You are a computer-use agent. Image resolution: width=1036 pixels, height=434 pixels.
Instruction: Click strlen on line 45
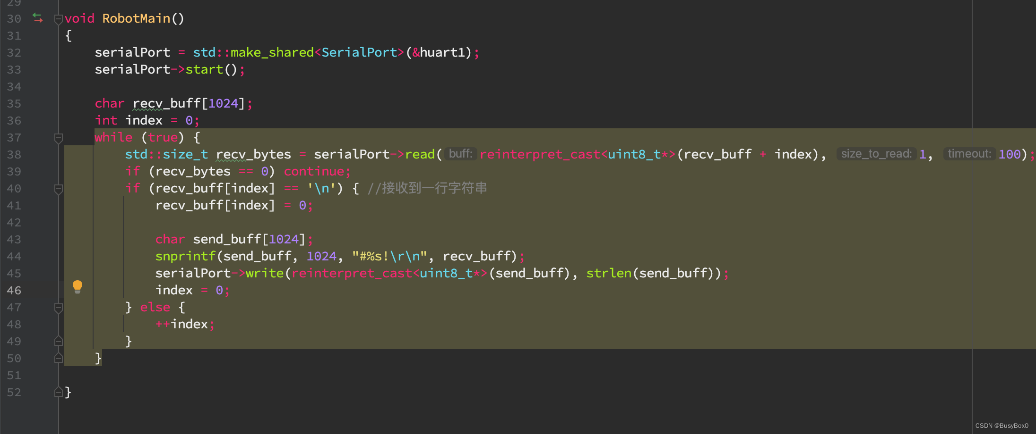click(609, 273)
